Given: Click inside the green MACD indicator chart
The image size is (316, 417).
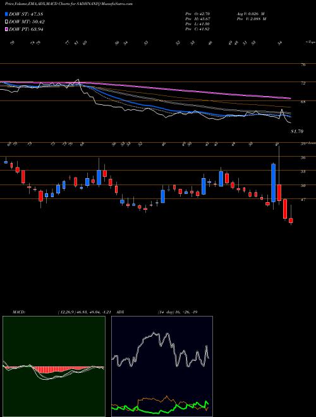Looking at the screenshot, I should [54, 366].
